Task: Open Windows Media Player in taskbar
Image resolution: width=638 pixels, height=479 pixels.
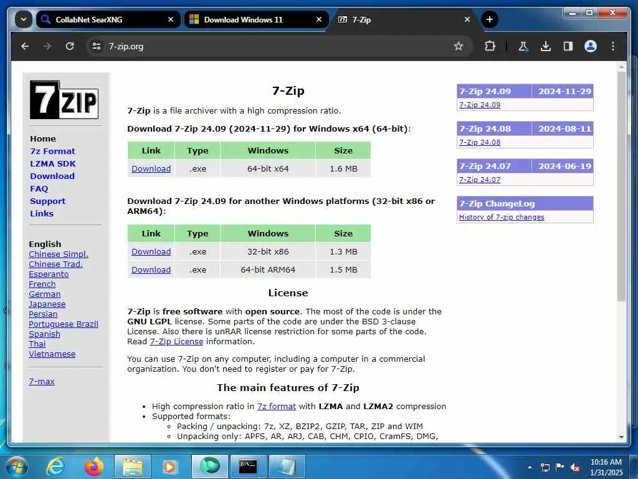Action: (171, 467)
